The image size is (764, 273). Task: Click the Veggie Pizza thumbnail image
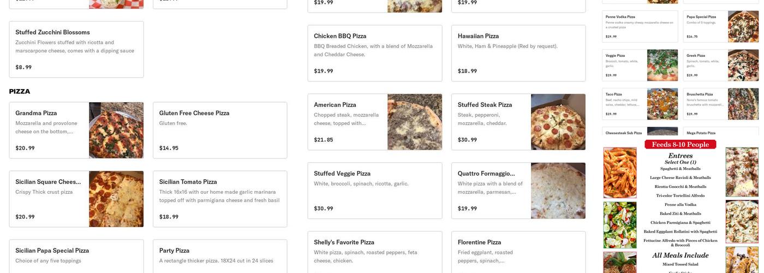662,66
